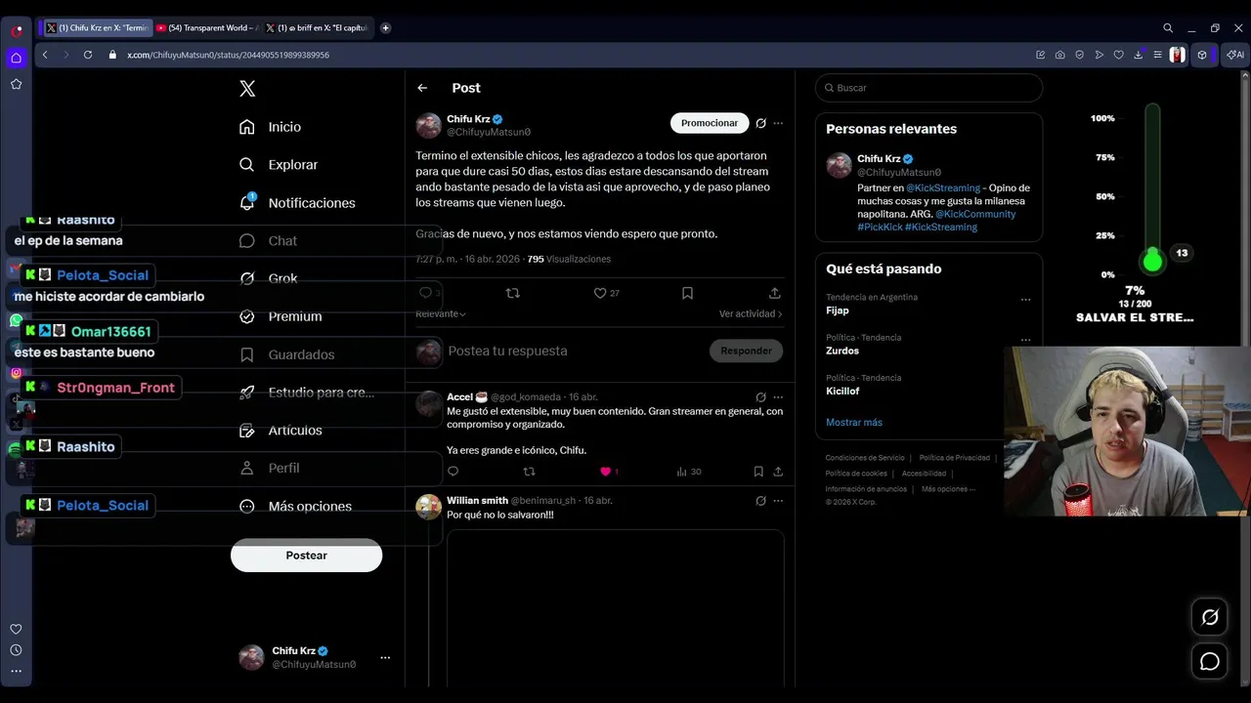Open more options for Fijap trend

click(1025, 300)
